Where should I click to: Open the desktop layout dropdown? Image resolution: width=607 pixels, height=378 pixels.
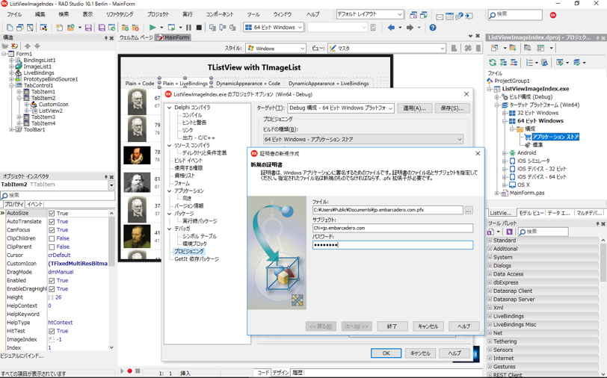tap(370, 14)
